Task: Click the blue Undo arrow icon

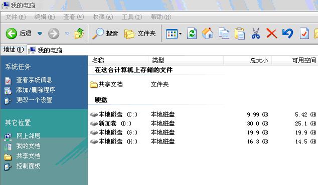Action: click(x=287, y=33)
